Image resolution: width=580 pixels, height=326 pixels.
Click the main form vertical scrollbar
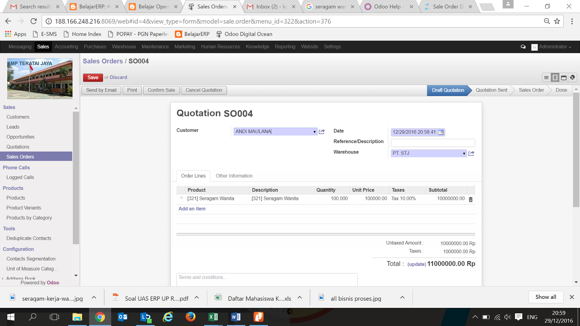[x=576, y=150]
